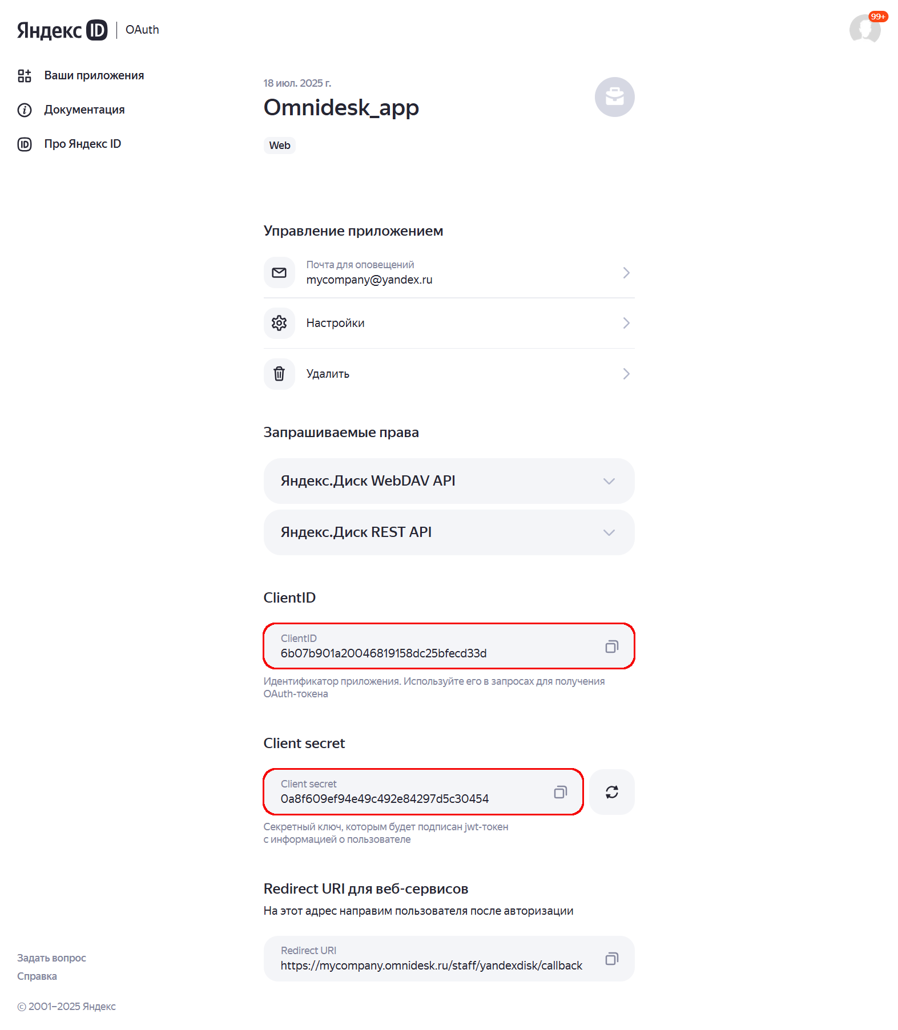Click the Omnidesk_app briefcase icon
The image size is (898, 1030).
click(615, 97)
